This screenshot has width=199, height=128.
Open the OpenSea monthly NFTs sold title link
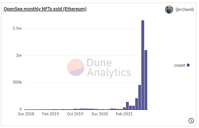coord(45,9)
